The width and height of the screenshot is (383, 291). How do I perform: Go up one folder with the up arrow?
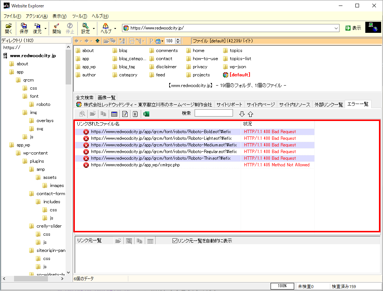(x=97, y=41)
